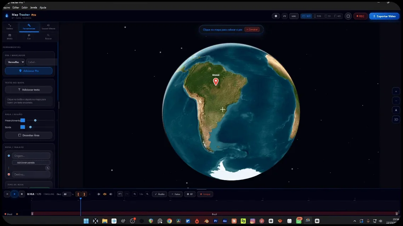Cancel pin placement with Cancelar
The image size is (403, 226).
[x=252, y=29]
